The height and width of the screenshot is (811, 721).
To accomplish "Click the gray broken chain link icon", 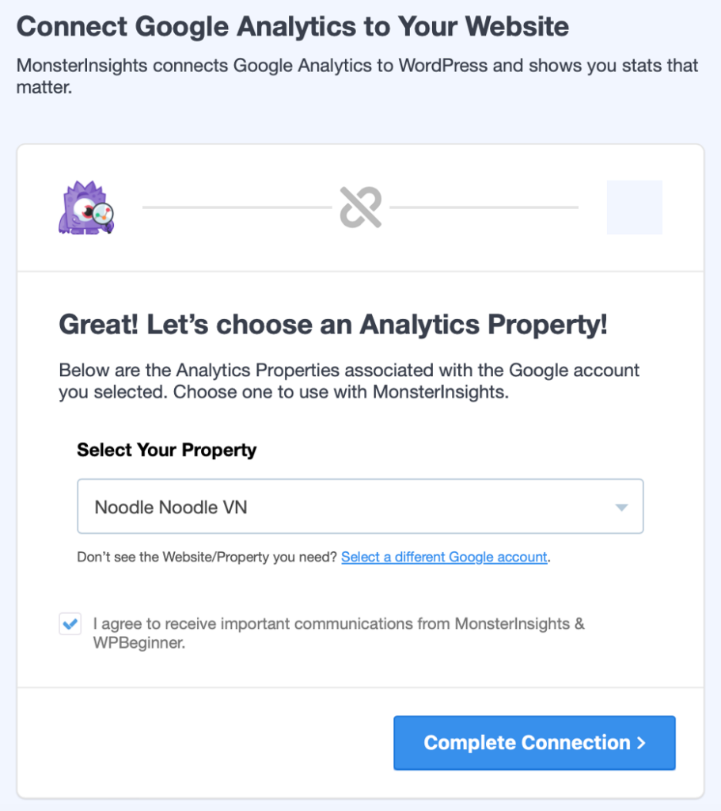I will [x=361, y=208].
